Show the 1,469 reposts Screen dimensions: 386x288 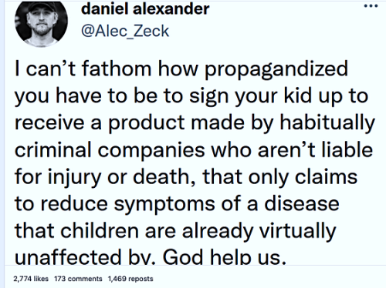tap(130, 279)
